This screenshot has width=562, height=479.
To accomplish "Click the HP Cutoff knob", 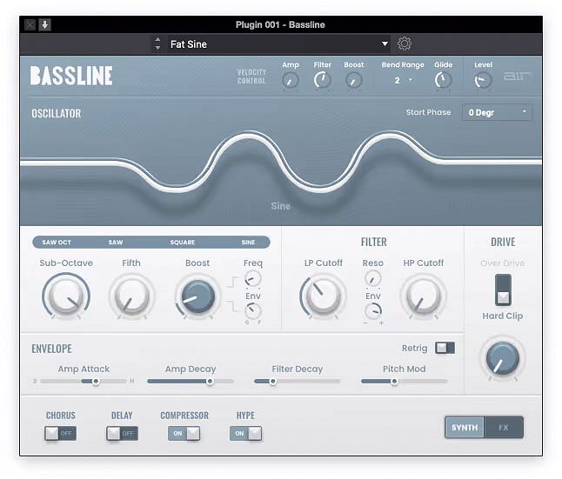I will [x=424, y=296].
